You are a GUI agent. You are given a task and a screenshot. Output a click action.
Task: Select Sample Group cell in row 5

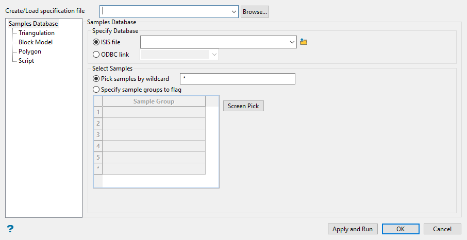pyautogui.click(x=154, y=158)
